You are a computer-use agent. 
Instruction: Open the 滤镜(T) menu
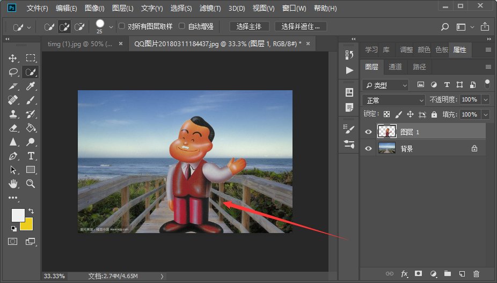pos(210,8)
